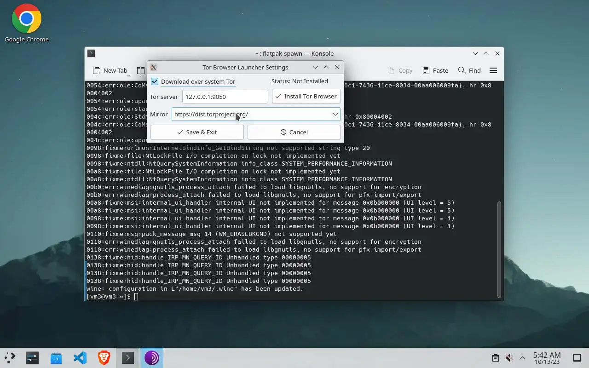
Task: Click the Mirror URL combo box
Action: 256,114
